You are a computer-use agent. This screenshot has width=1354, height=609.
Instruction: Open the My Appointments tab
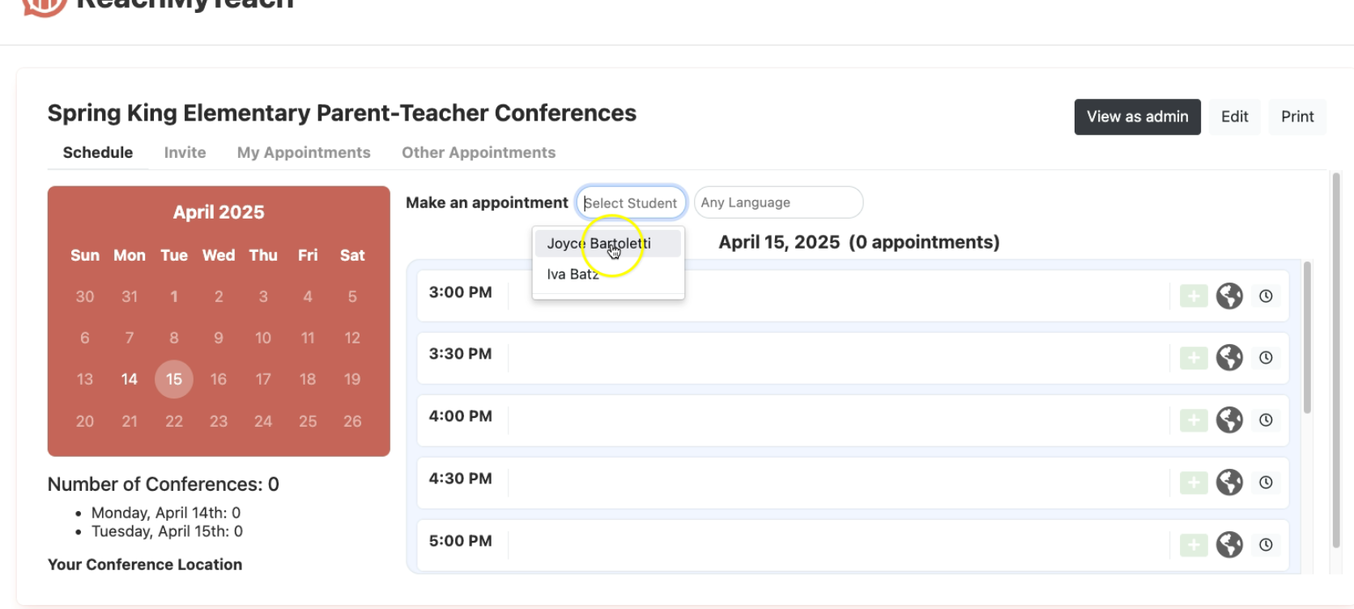pos(304,153)
